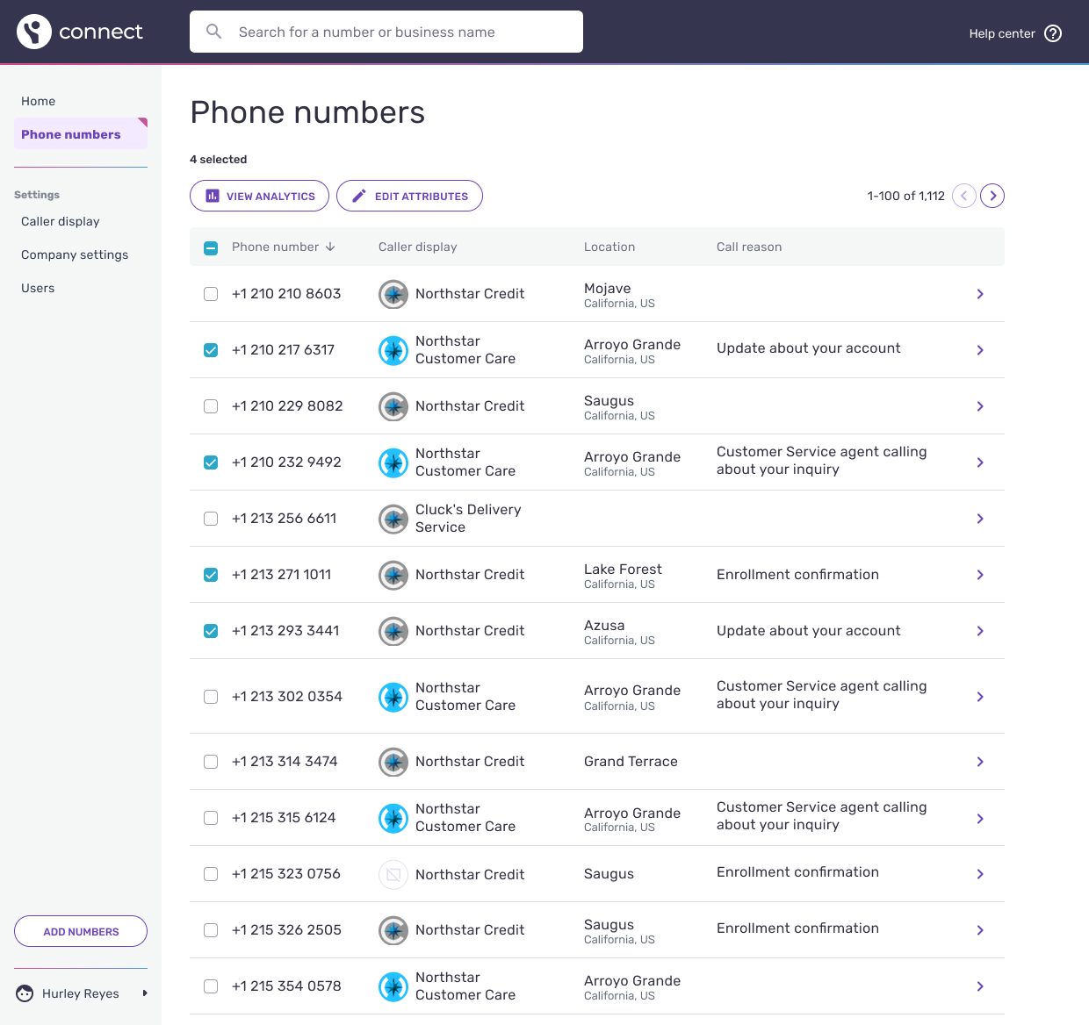1089x1025 pixels.
Task: Open analytics via the chart icon
Action: (212, 196)
